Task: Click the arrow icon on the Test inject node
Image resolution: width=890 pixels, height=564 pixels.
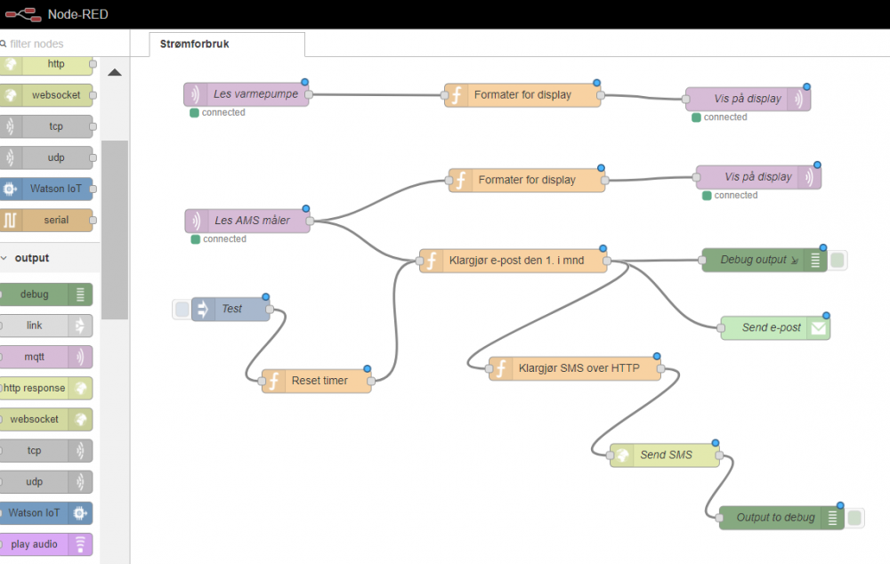Action: [x=202, y=309]
